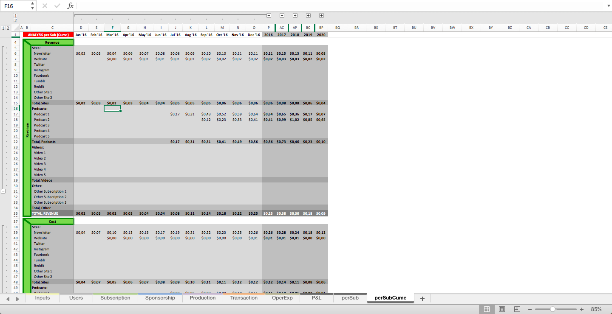Screen dimensions: 612x314
Task: Click the "Jul '16" month header
Action: 175,35
